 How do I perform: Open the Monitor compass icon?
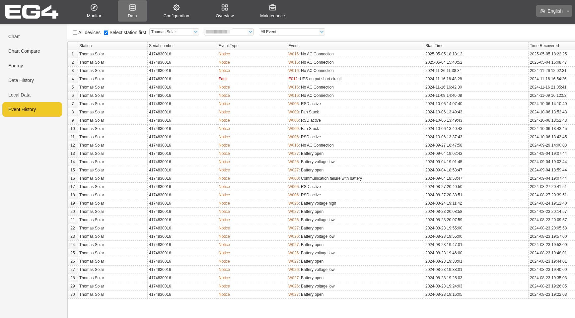[94, 7]
